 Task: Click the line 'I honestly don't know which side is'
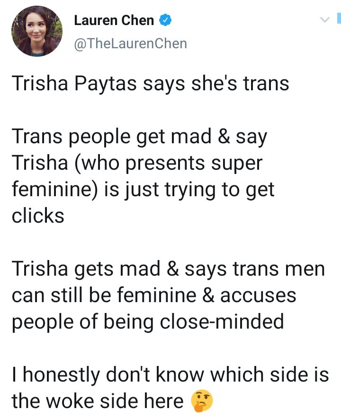click(x=170, y=375)
